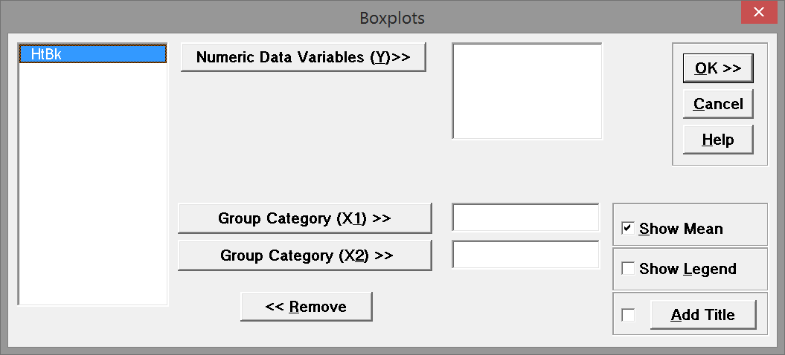This screenshot has width=785, height=355.
Task: Enable the Show Legend checkbox
Action: pyautogui.click(x=628, y=269)
